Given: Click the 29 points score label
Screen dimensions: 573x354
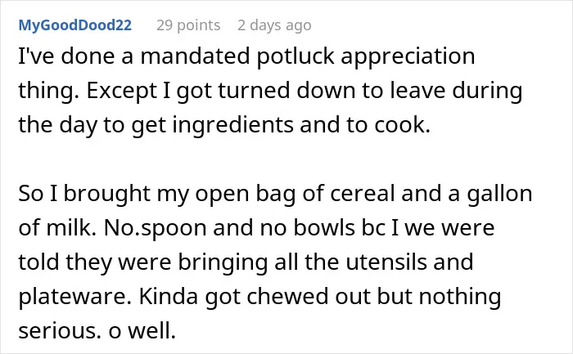Looking at the screenshot, I should (x=188, y=25).
